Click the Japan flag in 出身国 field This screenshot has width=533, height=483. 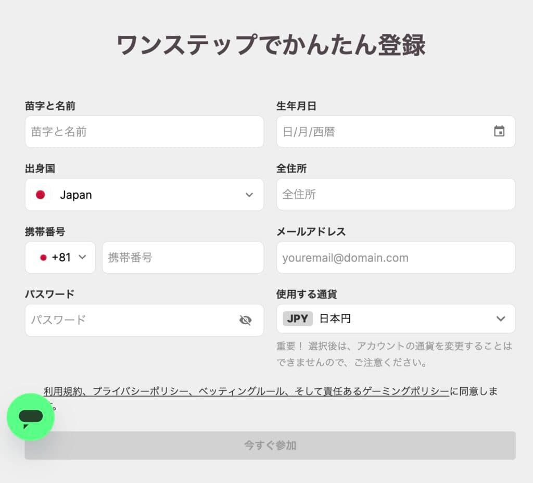pos(41,195)
